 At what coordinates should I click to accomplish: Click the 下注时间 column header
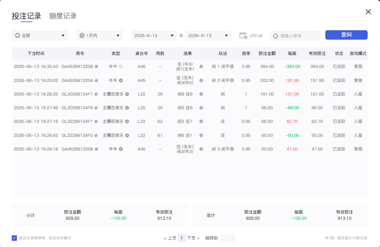pos(36,54)
